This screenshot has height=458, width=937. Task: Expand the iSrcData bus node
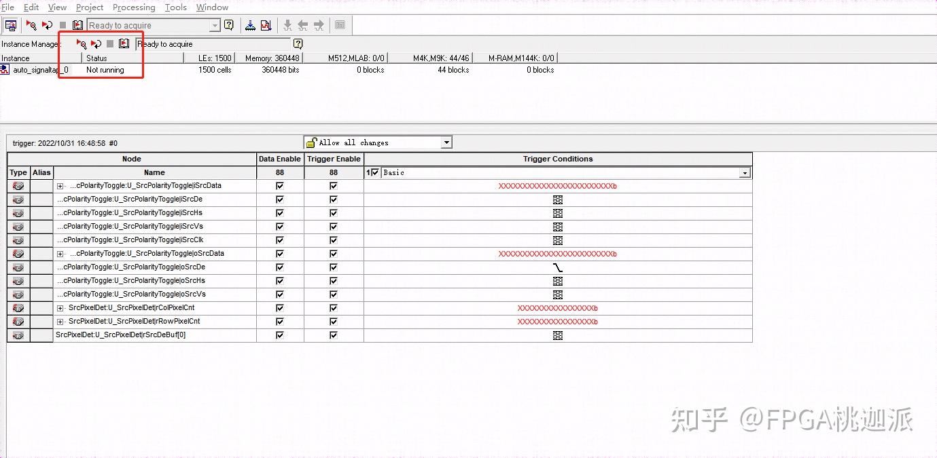[60, 186]
